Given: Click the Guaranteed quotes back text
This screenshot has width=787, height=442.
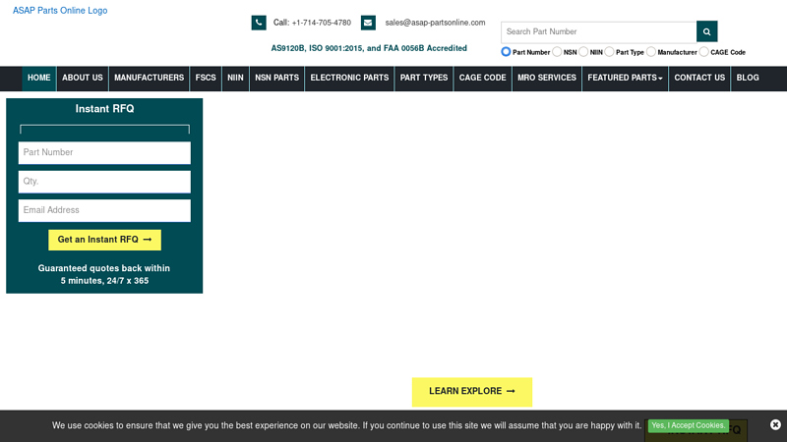Looking at the screenshot, I should (104, 275).
